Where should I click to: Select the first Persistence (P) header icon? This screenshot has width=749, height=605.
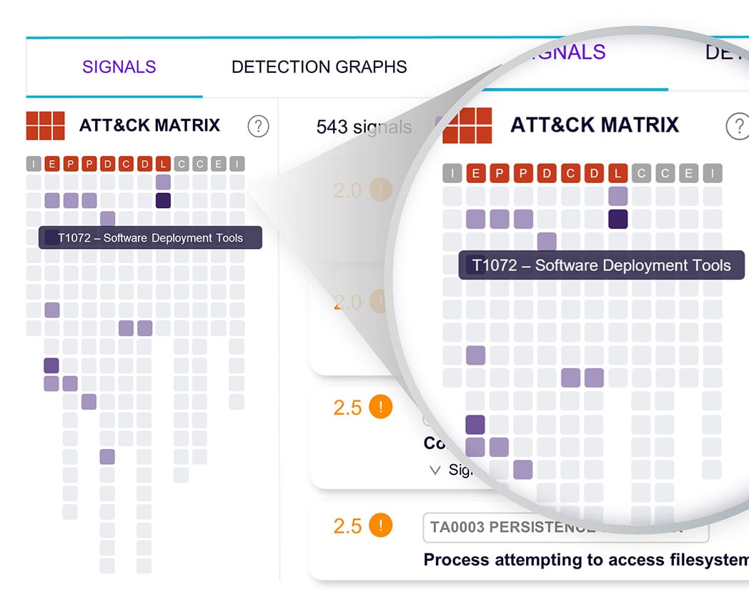point(70,164)
